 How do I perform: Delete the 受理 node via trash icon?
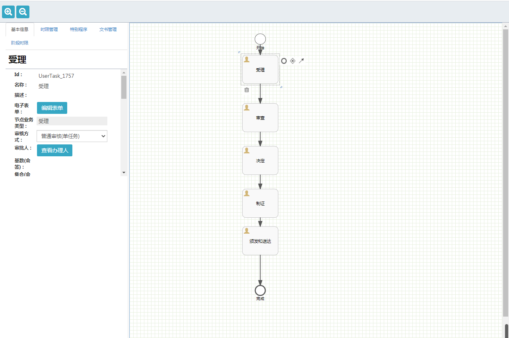247,90
